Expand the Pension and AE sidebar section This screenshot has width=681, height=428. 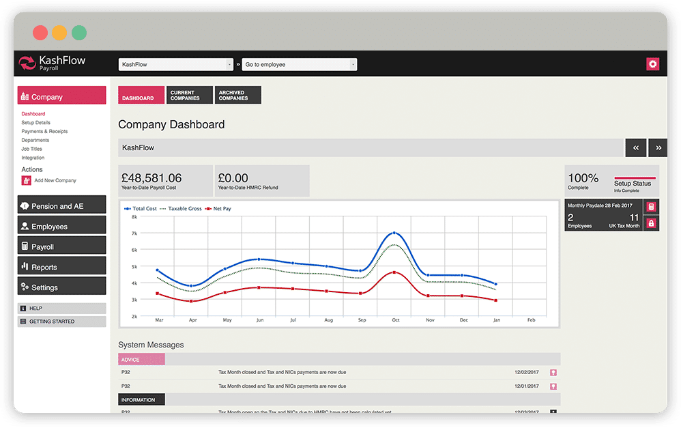(61, 205)
